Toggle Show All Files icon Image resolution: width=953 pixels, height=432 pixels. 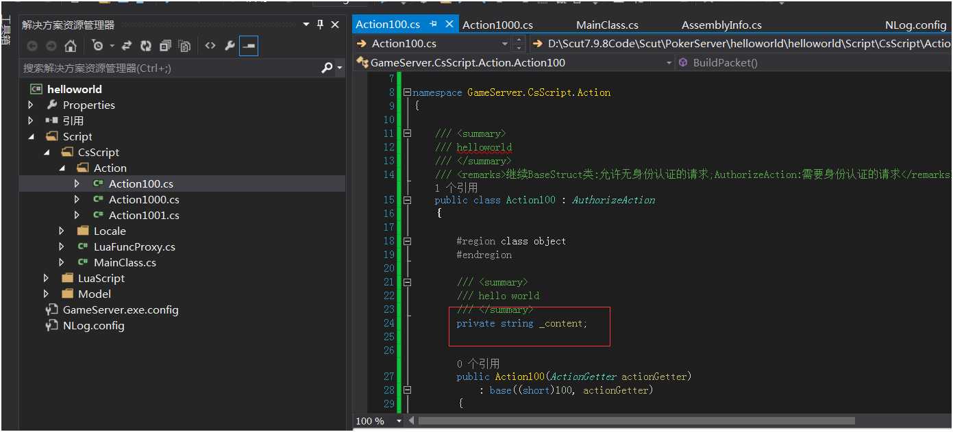[185, 46]
